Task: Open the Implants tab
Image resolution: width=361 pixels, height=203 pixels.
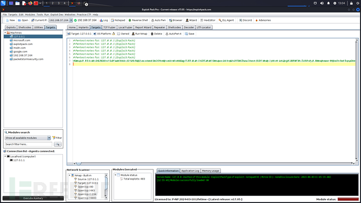Action: pyautogui.click(x=83, y=27)
